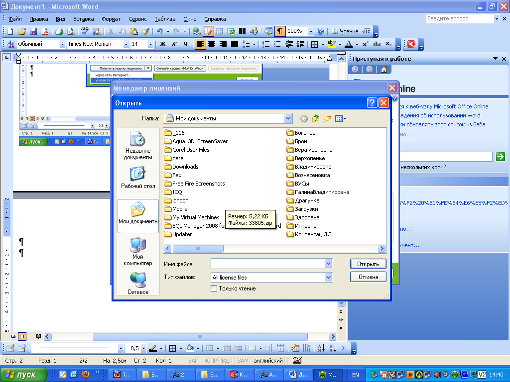Open 'Тип файлов' All license files dropdown
This screenshot has height=382, width=510.
[x=329, y=278]
